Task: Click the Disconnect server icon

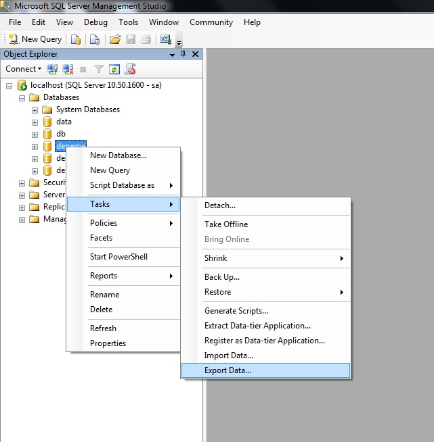Action: point(68,69)
